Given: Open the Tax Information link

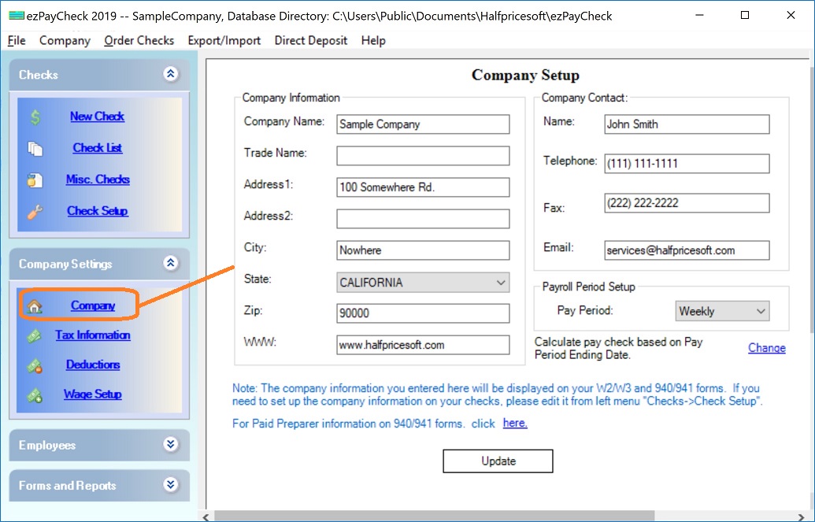Looking at the screenshot, I should pos(93,335).
